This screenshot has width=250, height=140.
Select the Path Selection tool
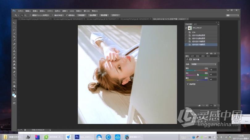click(x=14, y=79)
